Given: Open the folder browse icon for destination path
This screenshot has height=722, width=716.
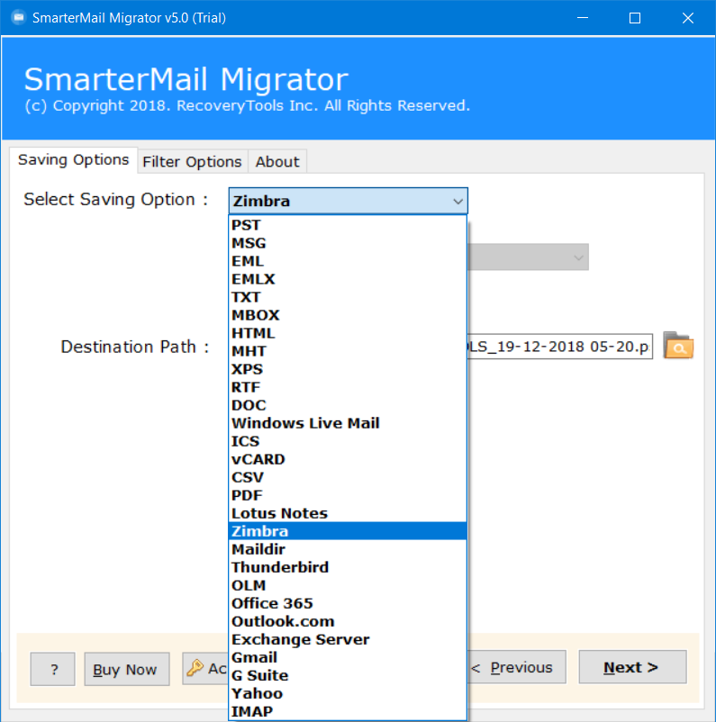Looking at the screenshot, I should point(678,346).
